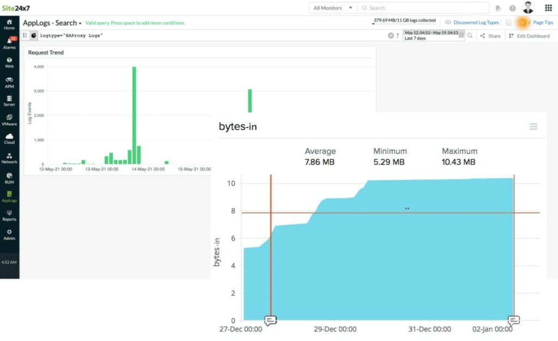Click the round icon before the query text
558x341 pixels.
[33, 35]
